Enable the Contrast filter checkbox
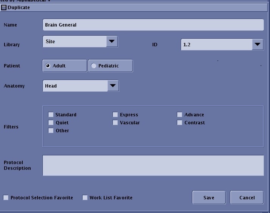The height and width of the screenshot is (213, 270). click(179, 122)
